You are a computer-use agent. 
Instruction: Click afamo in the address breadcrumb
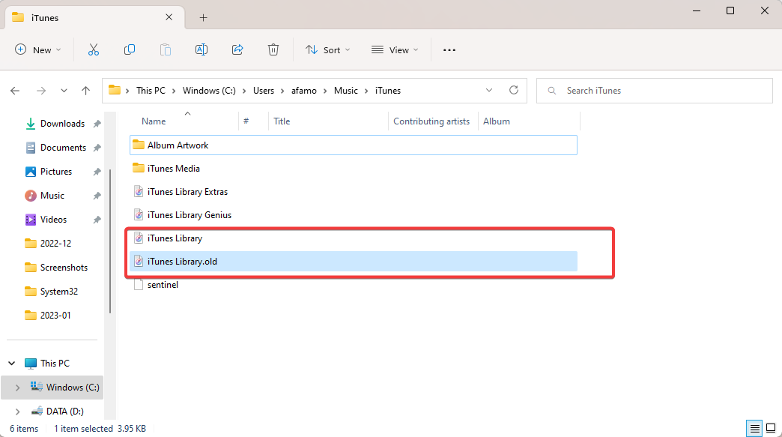[304, 90]
